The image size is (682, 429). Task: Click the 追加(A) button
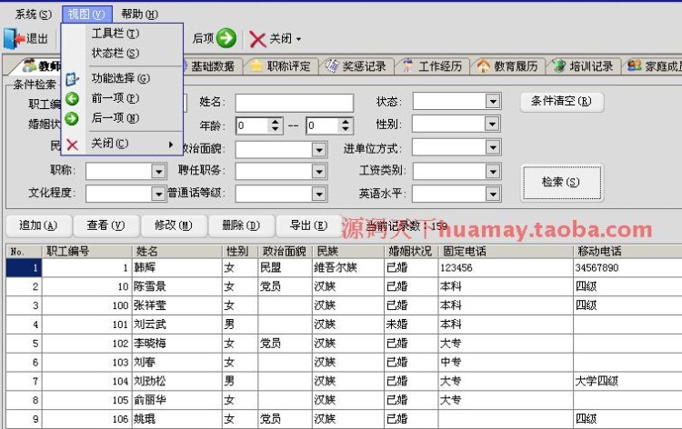38,225
